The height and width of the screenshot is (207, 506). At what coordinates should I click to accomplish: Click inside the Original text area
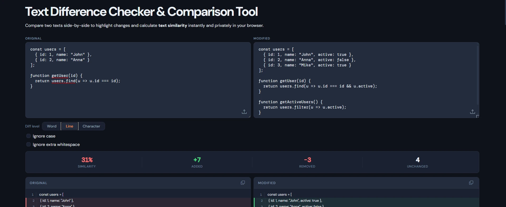click(138, 80)
